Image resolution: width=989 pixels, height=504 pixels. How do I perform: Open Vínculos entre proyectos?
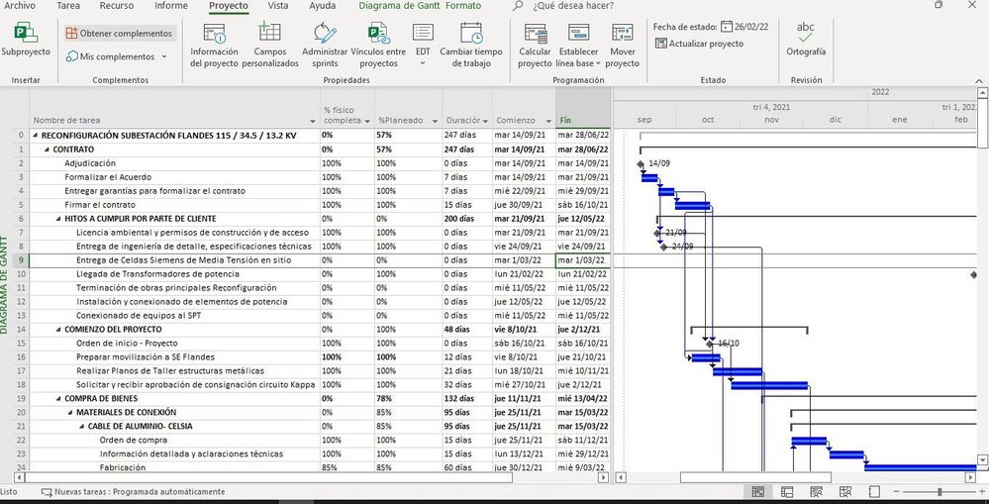tap(378, 46)
